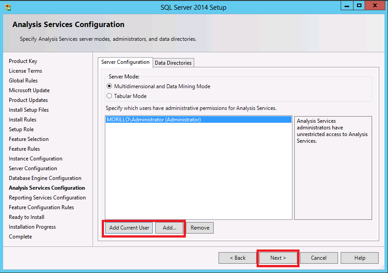
Task: Click Server Configuration step in sidebar
Action: 33,168
